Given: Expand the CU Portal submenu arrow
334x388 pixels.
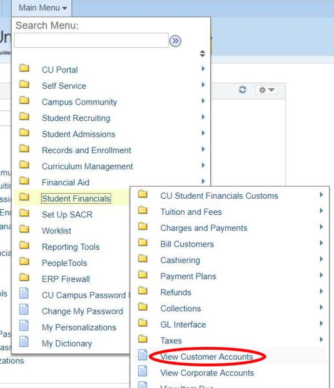Looking at the screenshot, I should (x=203, y=68).
